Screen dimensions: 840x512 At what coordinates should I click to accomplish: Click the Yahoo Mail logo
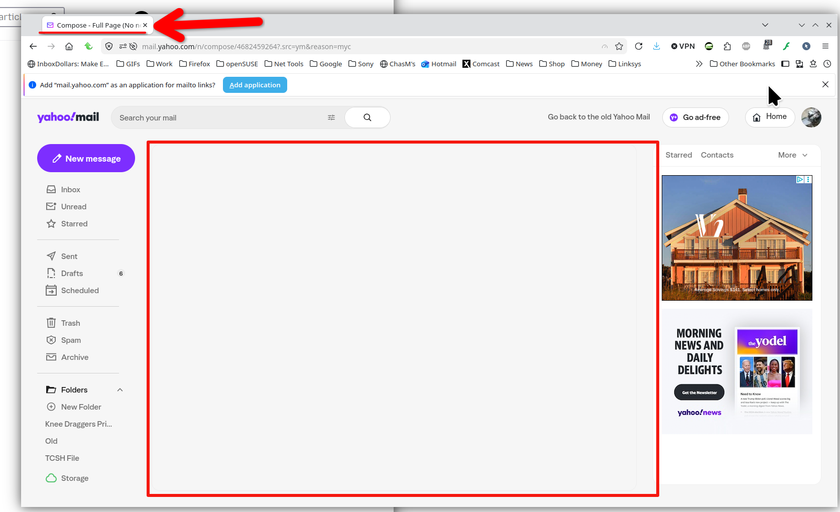pyautogui.click(x=68, y=117)
